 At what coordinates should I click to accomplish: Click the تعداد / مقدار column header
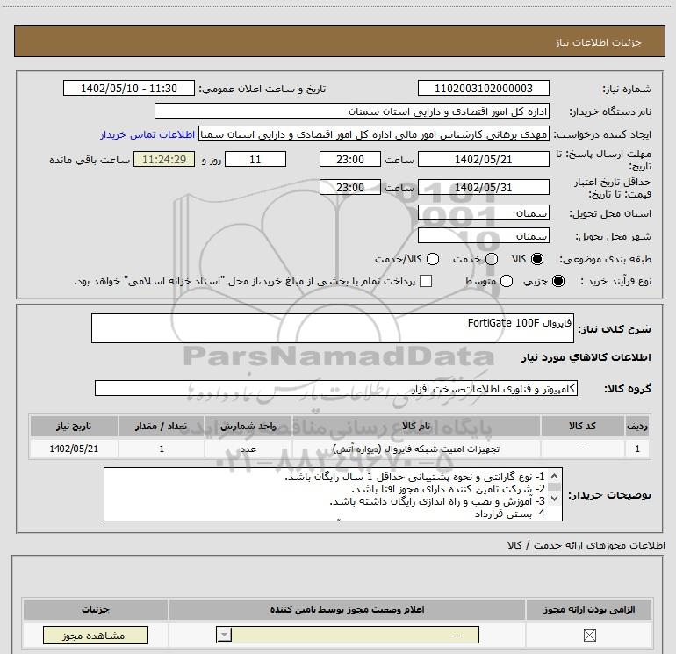[162, 426]
